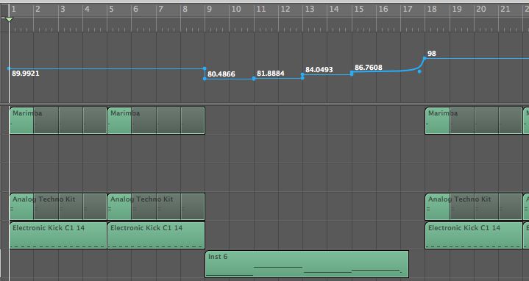Screen dimensions: 529x281
Task: Click bar 13 on the ruler
Action: click(309, 9)
